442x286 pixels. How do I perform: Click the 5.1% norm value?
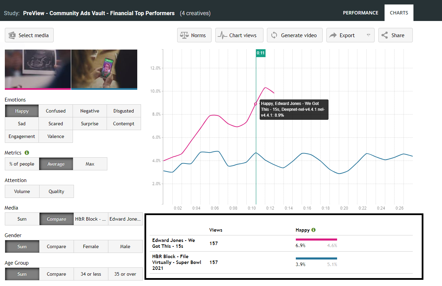point(332,264)
